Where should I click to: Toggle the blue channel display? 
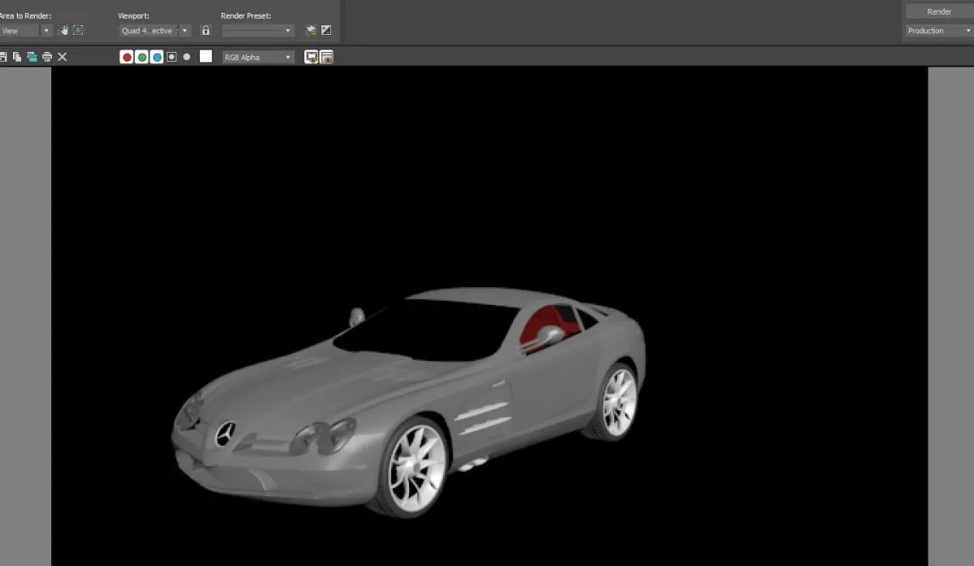(157, 57)
